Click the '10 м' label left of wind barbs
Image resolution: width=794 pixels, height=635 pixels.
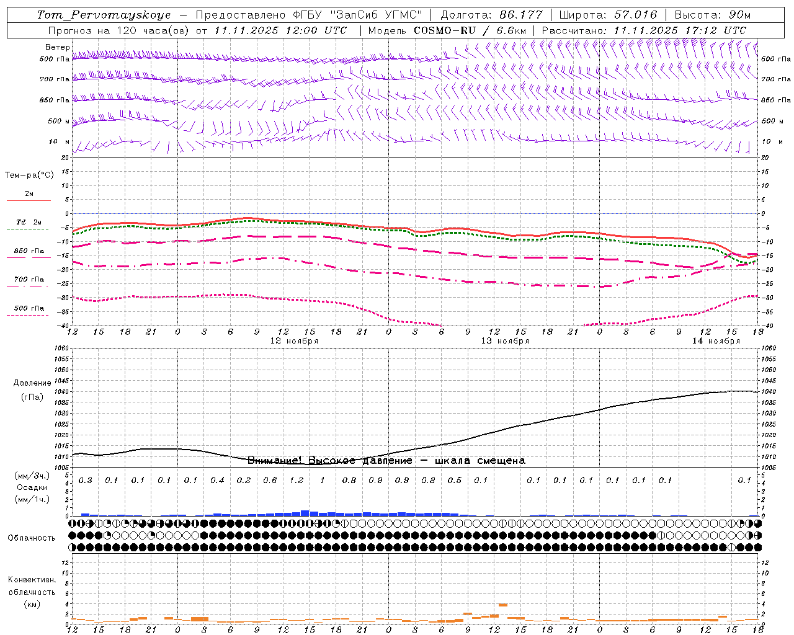coord(59,142)
